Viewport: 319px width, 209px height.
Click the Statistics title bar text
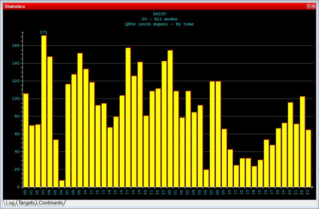point(15,6)
